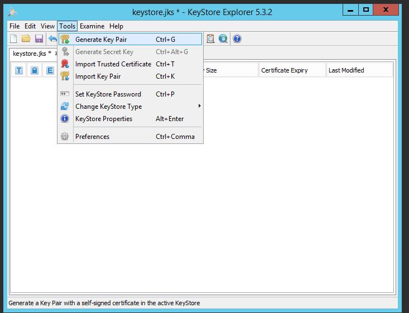This screenshot has height=313, width=409.
Task: Click the lock status column header
Action: coord(35,70)
